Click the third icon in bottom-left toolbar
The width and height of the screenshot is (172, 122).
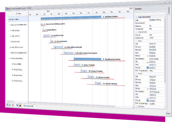coord(13,105)
